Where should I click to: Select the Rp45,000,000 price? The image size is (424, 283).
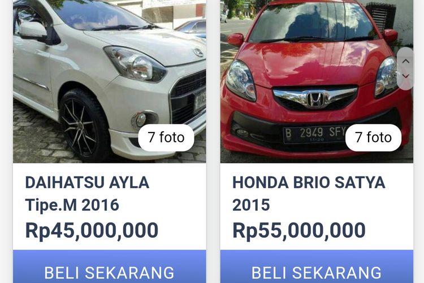(92, 230)
